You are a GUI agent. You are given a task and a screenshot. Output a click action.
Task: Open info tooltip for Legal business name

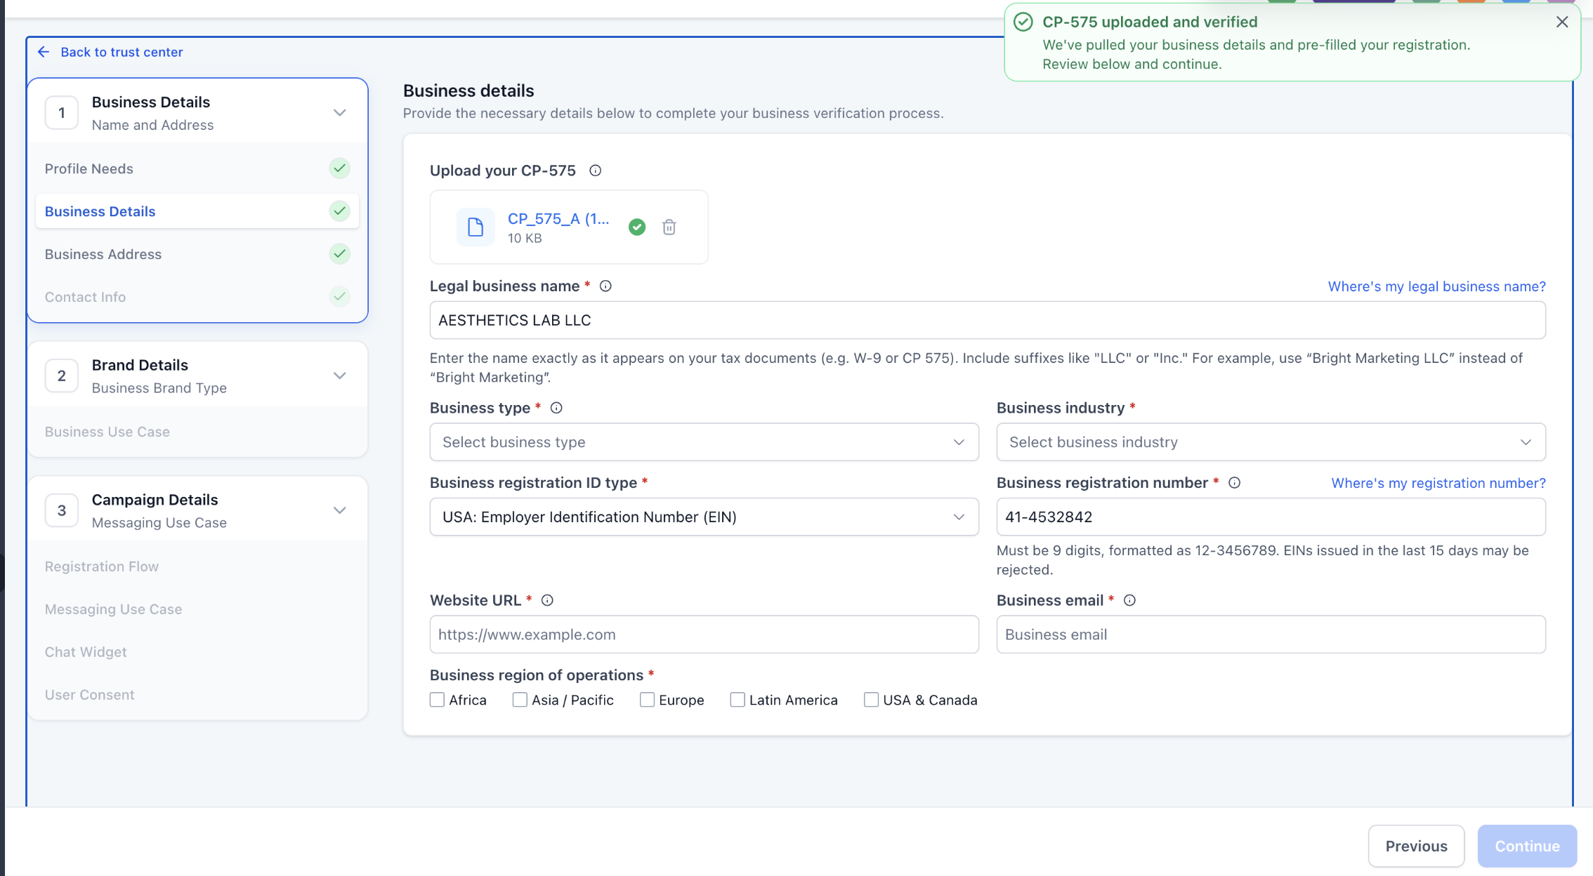pos(605,286)
